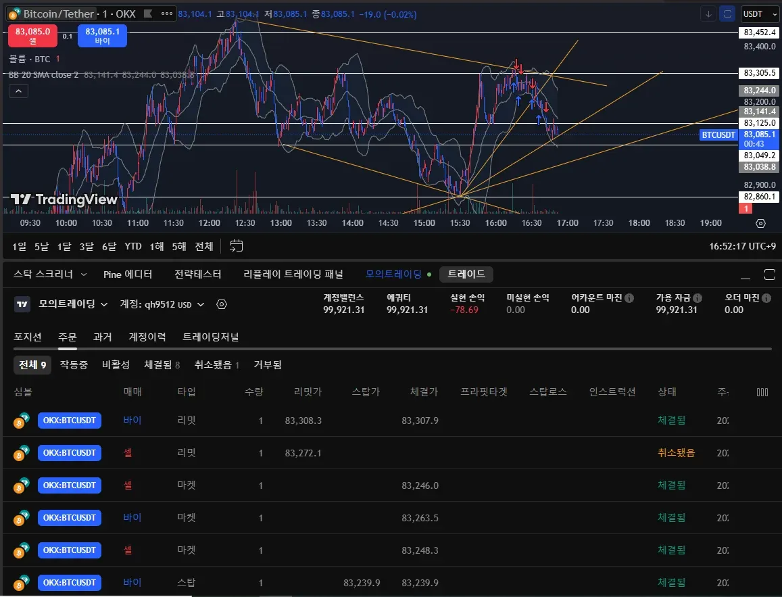Open the go-to-date calendar icon
782x597 pixels.
click(236, 246)
